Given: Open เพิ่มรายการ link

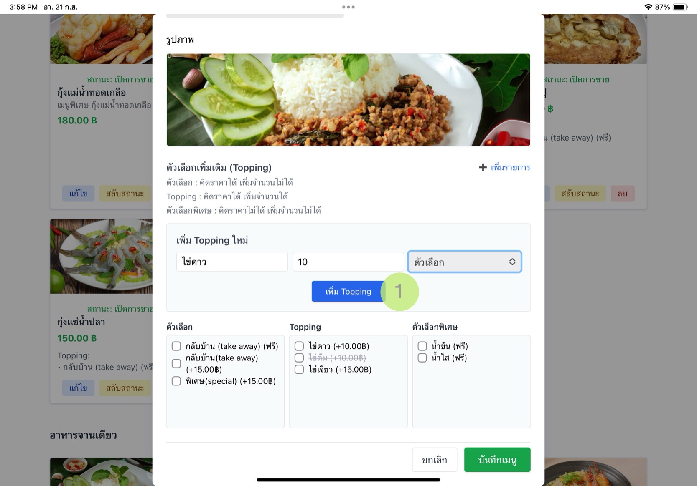Looking at the screenshot, I should (x=510, y=167).
